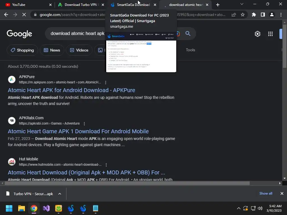
Task: Show all downloads
Action: click(x=266, y=193)
